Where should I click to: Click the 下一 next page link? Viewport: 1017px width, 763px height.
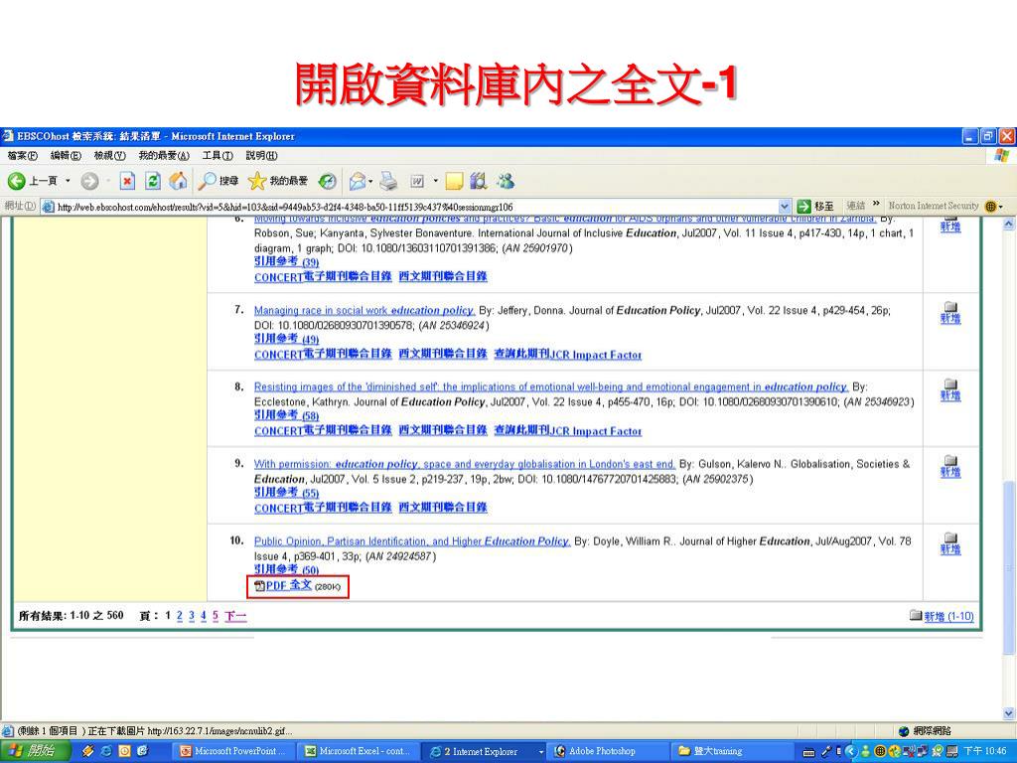235,616
